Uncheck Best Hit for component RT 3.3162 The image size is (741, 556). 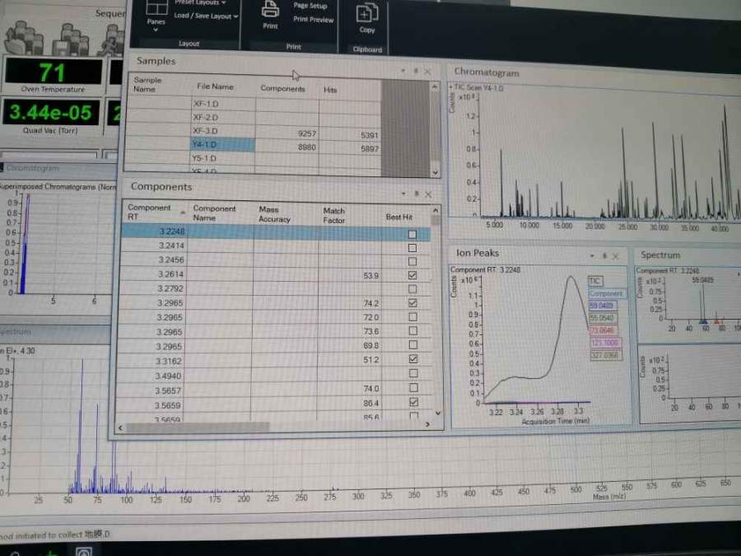pos(412,360)
